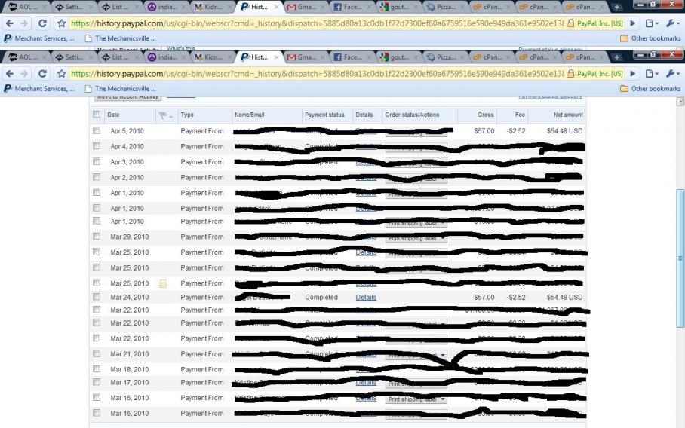Screen dimensions: 685x428
Task: Open The Mechanicsville bookmark in lower window
Action: tap(121, 89)
